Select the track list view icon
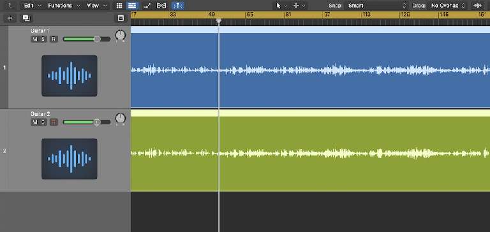 click(133, 5)
